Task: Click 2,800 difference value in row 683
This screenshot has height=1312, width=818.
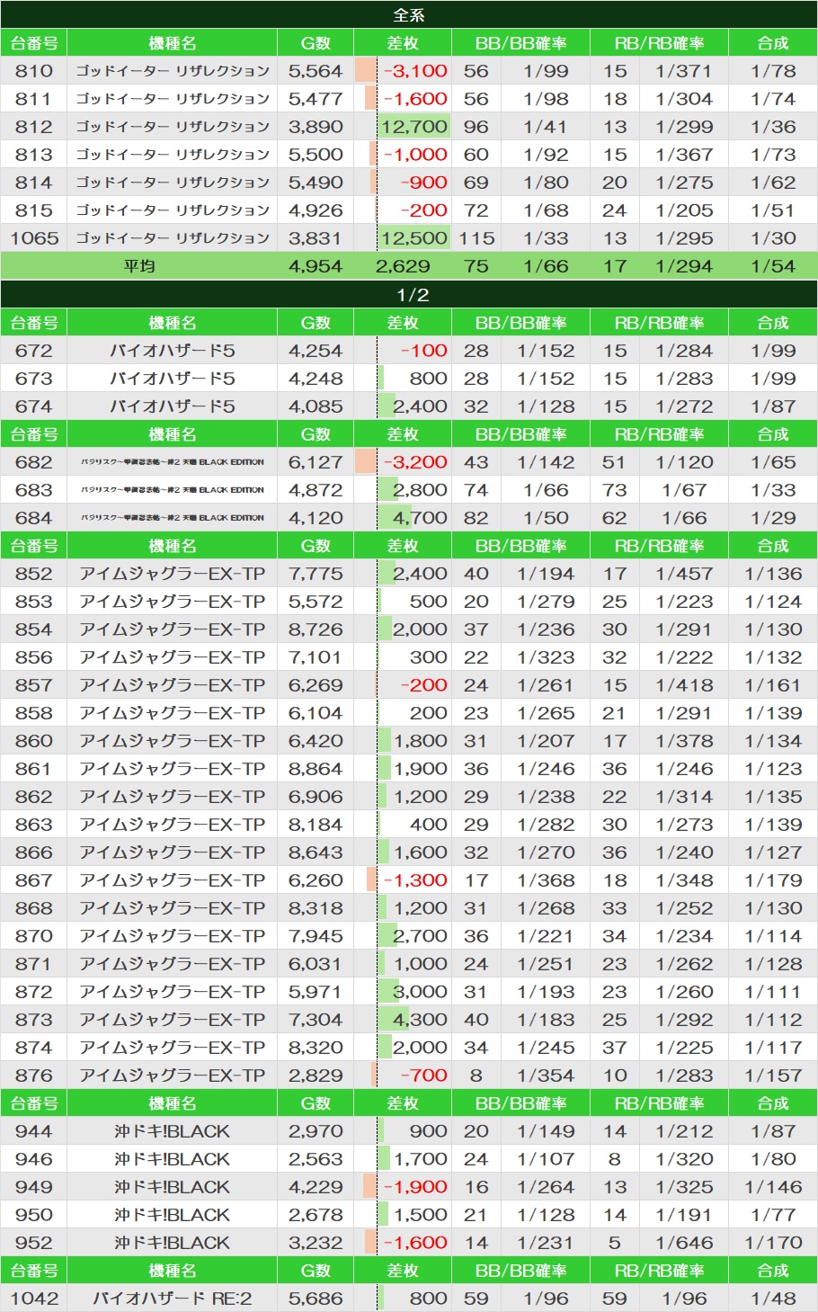Action: [420, 490]
